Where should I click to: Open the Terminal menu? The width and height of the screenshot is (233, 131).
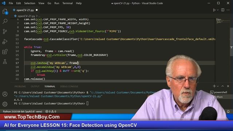coord(67,3)
